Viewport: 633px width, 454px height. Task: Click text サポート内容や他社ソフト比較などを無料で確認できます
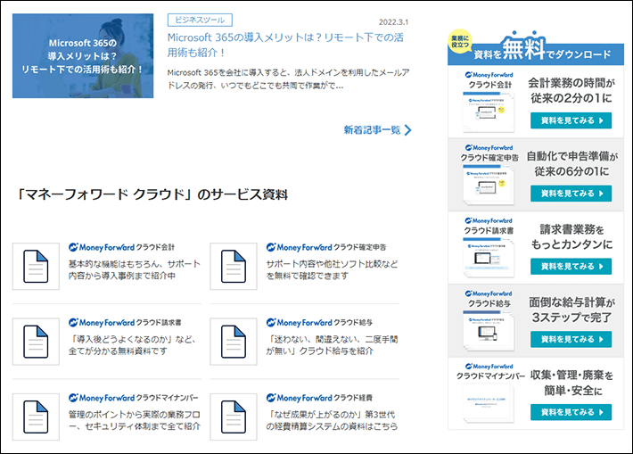click(332, 270)
